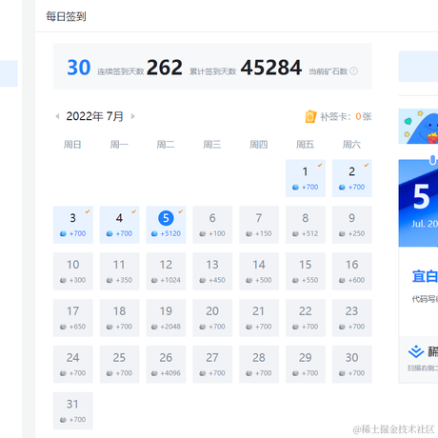Viewport: 438px width, 438px height.
Task: Select calendar day 30 cell
Action: tap(352, 365)
